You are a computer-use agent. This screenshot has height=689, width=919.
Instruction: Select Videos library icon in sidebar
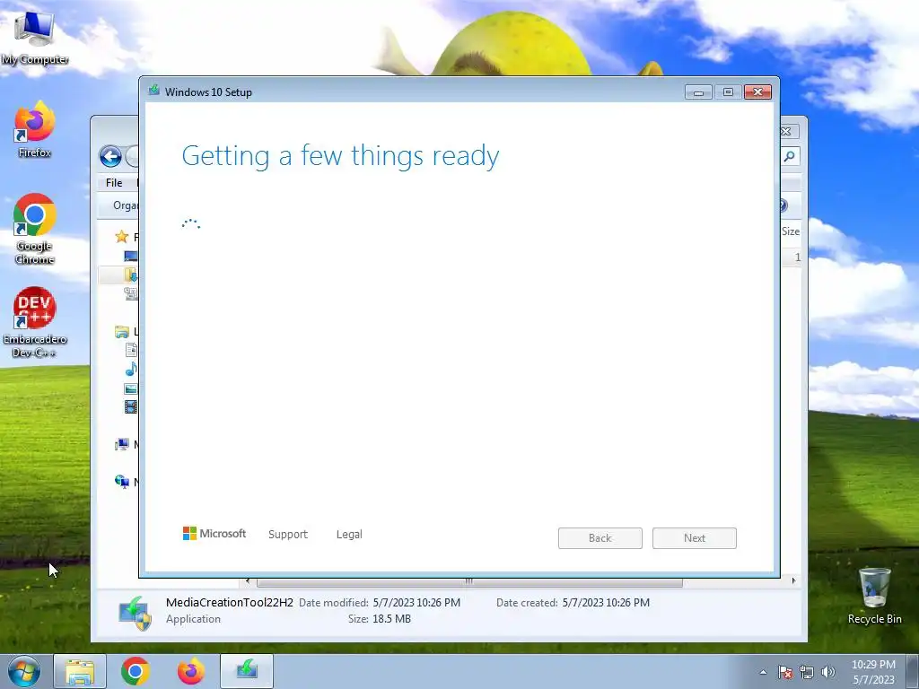click(131, 406)
